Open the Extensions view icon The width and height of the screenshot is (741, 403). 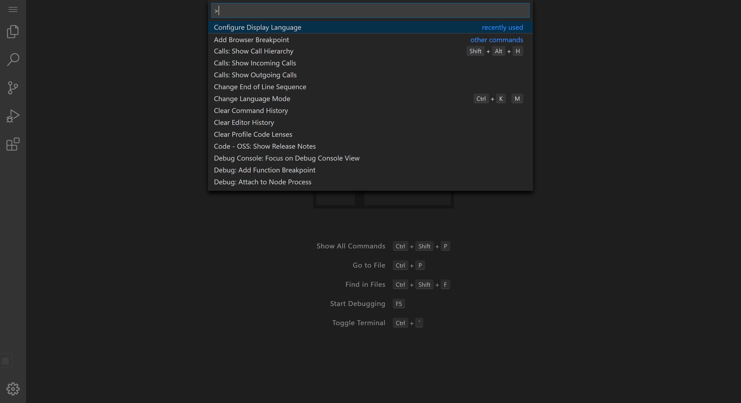(13, 144)
